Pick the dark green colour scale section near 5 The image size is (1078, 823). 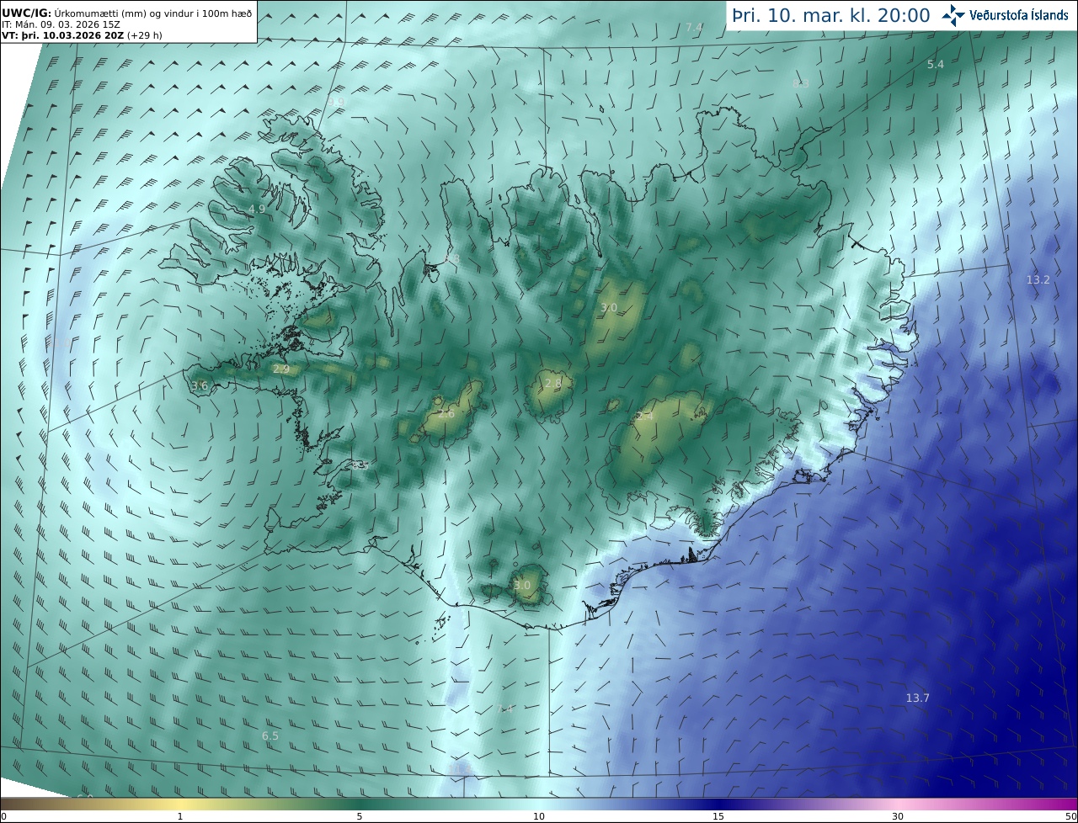360,804
